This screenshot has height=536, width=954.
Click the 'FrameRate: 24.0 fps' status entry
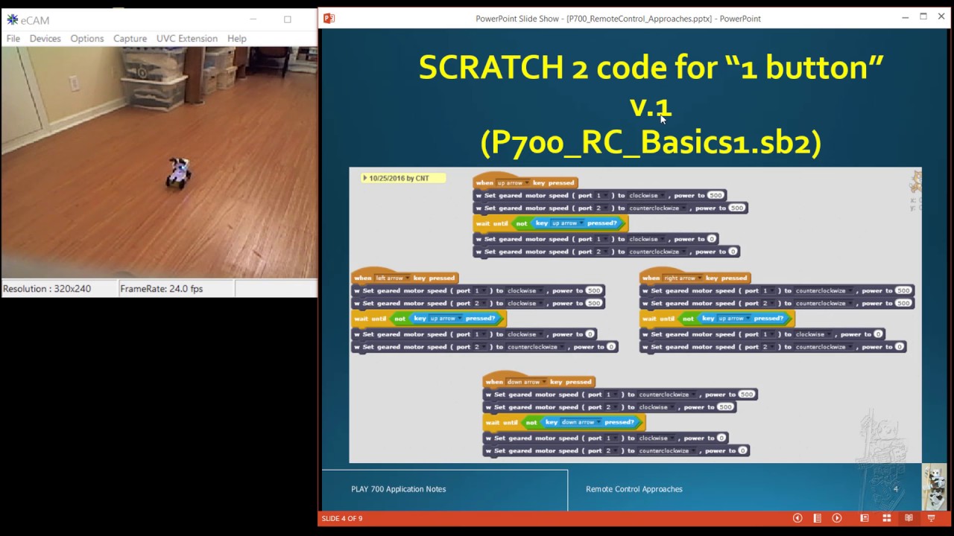coord(162,289)
